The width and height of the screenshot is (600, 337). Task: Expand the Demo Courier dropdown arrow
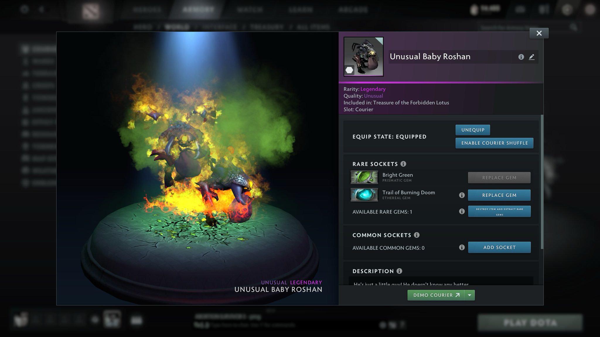[470, 295]
